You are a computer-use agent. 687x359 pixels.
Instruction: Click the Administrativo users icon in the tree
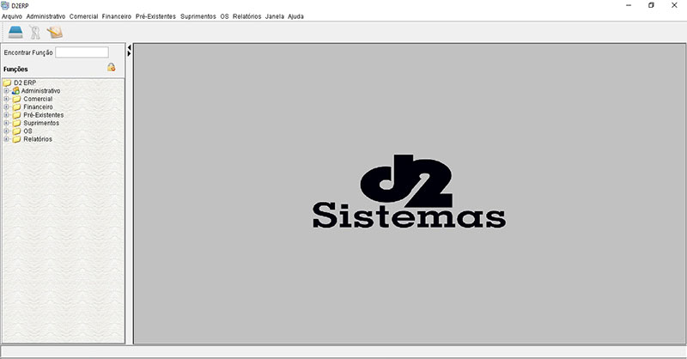coord(15,91)
